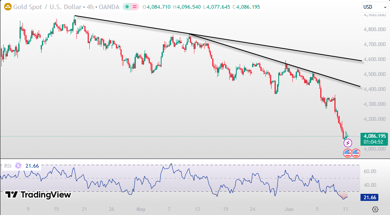The image size is (390, 215).
Task: Click the 4,200.000 price axis label
Action: pyautogui.click(x=375, y=119)
